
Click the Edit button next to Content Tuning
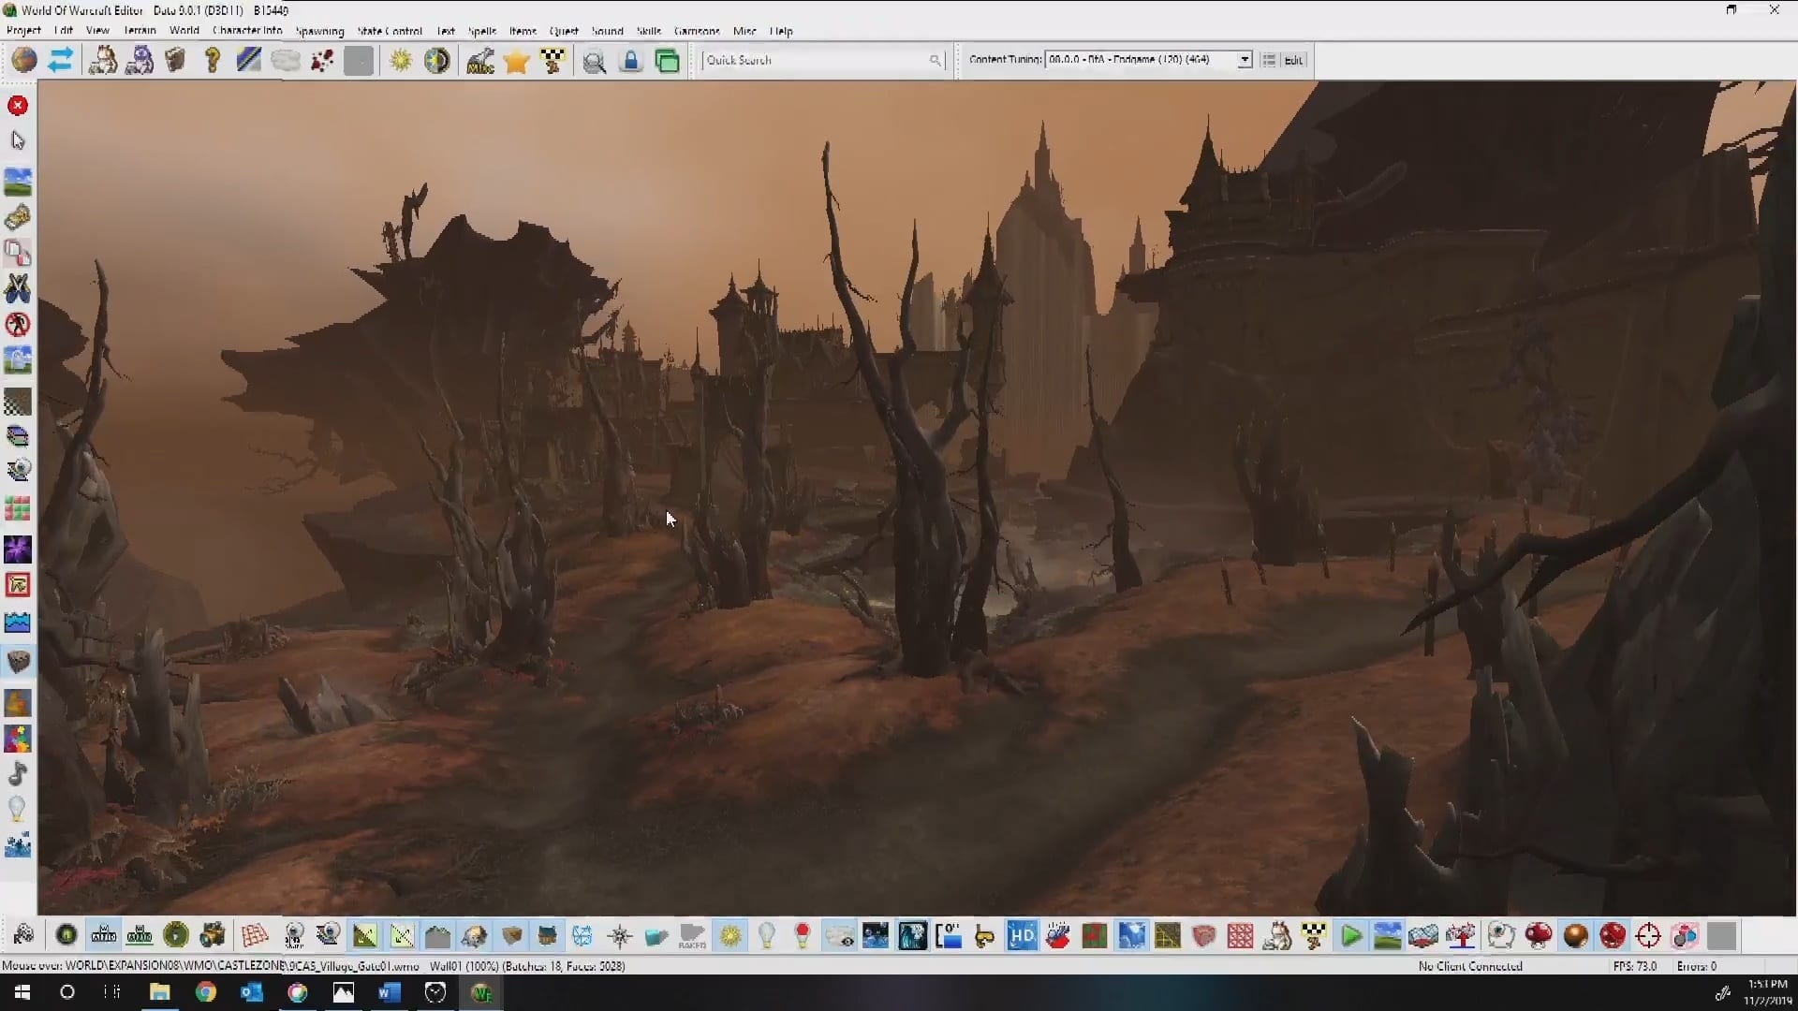(x=1293, y=60)
